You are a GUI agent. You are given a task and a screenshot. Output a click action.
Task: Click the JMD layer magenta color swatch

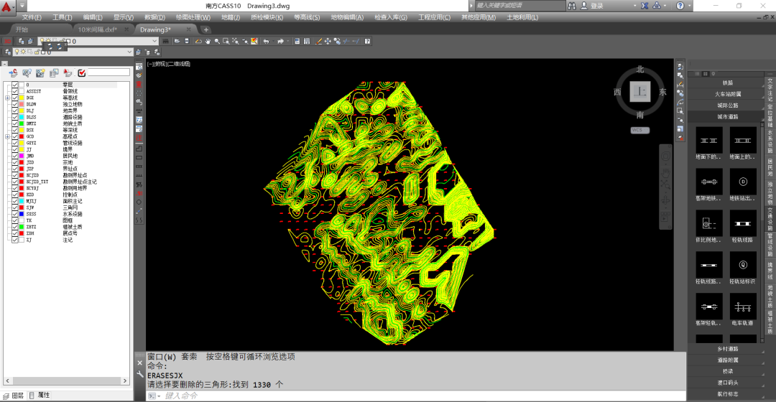pyautogui.click(x=22, y=156)
